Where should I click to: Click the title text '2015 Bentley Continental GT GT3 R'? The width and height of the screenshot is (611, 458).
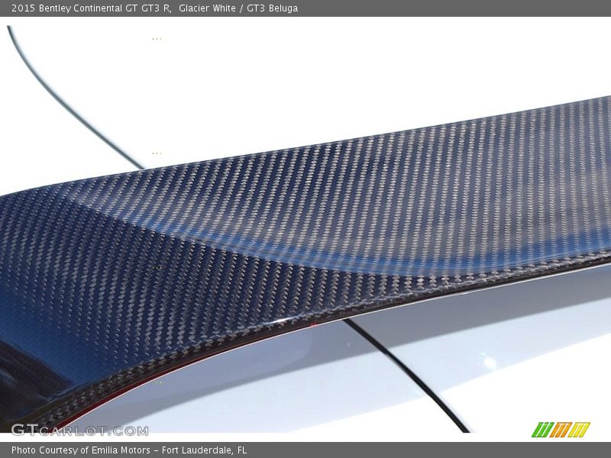coord(91,8)
